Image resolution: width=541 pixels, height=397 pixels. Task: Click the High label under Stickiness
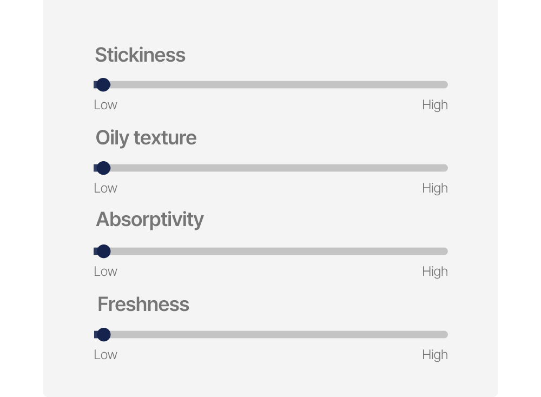click(x=434, y=105)
